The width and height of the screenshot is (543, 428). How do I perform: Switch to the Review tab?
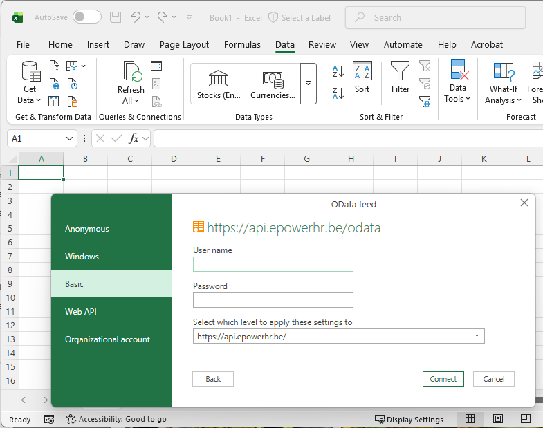322,45
